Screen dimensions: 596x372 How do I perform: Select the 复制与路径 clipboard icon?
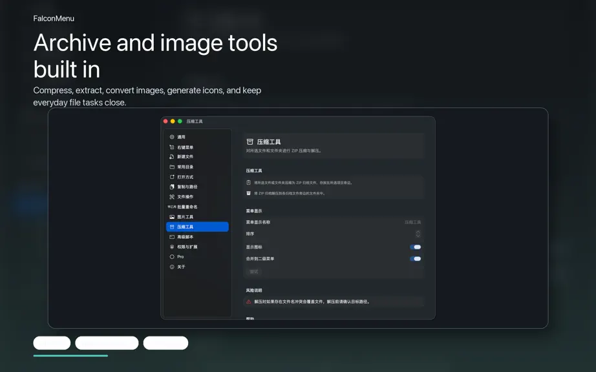pyautogui.click(x=172, y=187)
